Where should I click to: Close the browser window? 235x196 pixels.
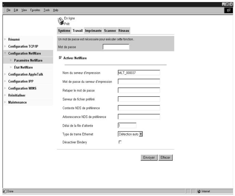[231, 4]
